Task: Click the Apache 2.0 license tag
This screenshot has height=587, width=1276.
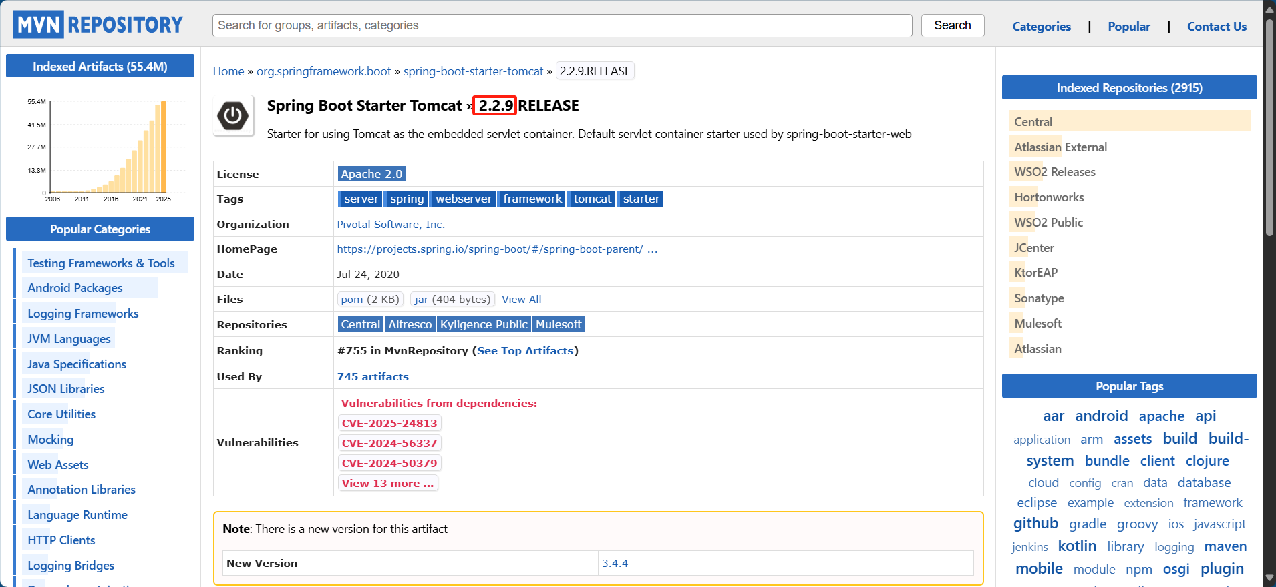Action: [x=371, y=174]
